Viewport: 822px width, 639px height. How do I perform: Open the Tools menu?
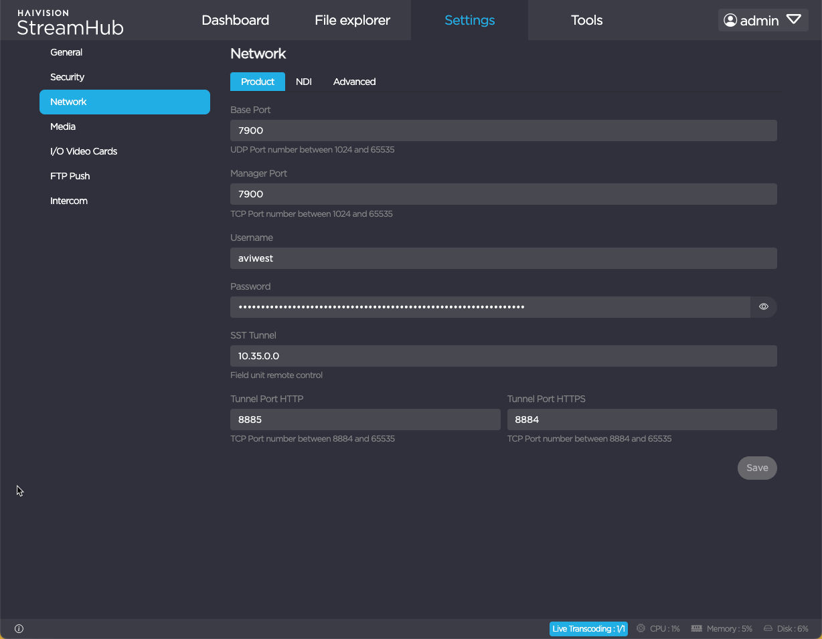(x=586, y=20)
